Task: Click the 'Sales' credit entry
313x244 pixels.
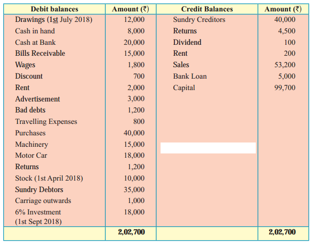Action: [x=181, y=65]
